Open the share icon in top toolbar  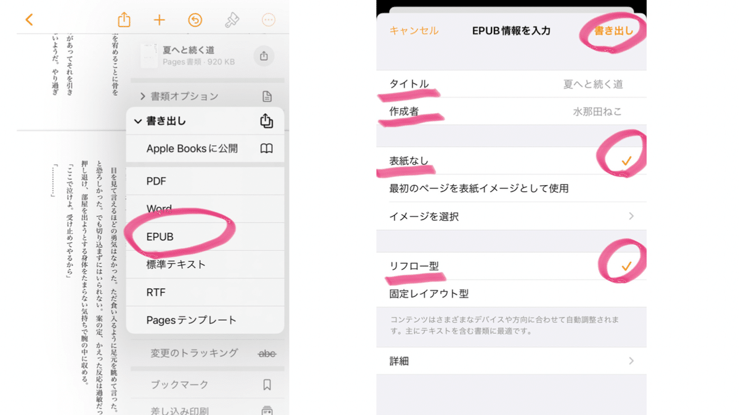click(124, 20)
